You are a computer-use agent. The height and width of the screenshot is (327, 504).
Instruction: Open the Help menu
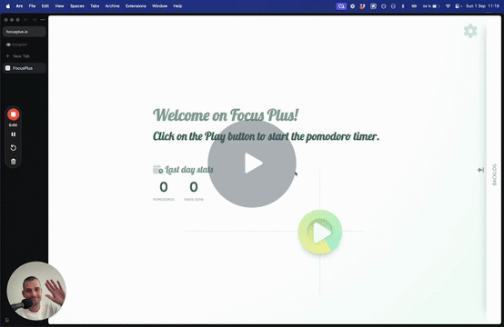pyautogui.click(x=177, y=6)
